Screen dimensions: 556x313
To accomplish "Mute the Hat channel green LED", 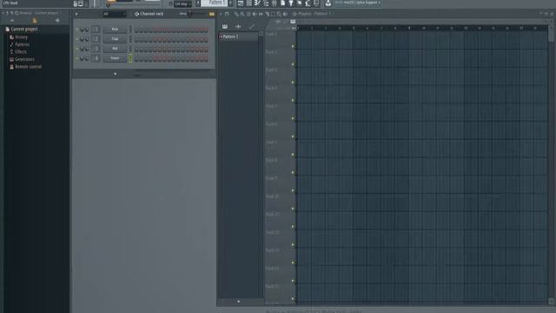I will pos(77,49).
